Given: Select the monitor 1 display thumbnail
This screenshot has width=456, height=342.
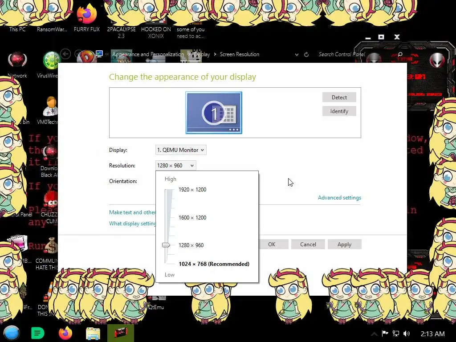Looking at the screenshot, I should coord(214,113).
